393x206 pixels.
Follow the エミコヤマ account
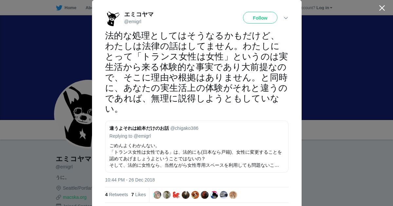click(x=260, y=18)
